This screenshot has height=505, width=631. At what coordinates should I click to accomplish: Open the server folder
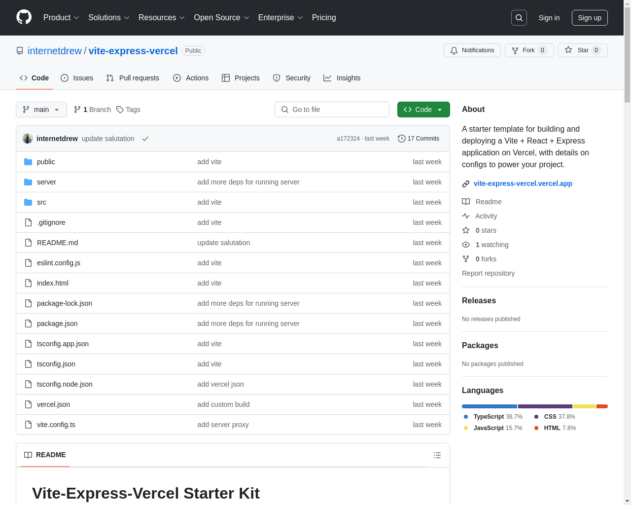[x=46, y=182]
